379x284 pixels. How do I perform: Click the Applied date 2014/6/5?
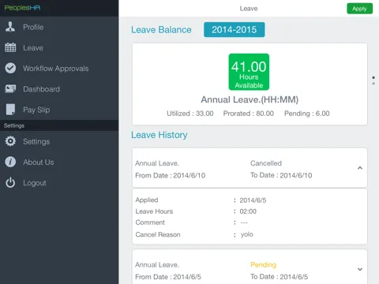253,200
